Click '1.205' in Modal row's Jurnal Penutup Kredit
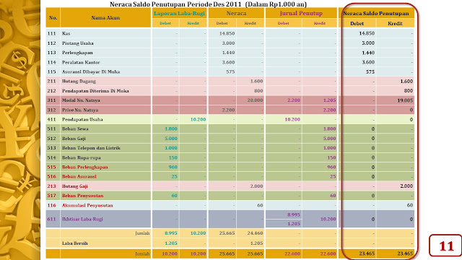Image resolution: width=462 pixels, height=260 pixels. coord(329,100)
